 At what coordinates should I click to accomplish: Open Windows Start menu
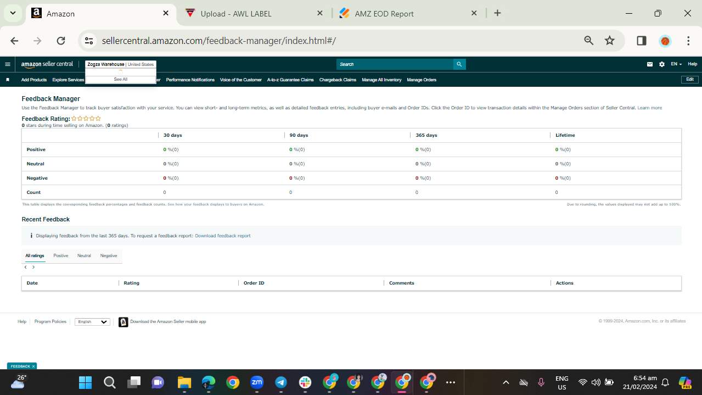click(x=85, y=382)
